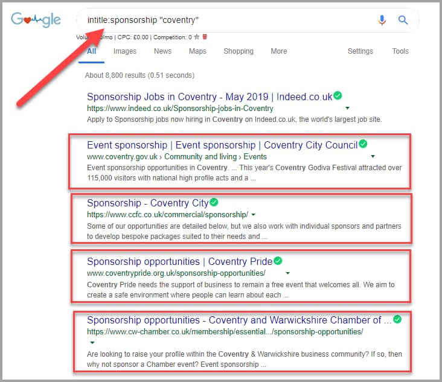Open dropdown arrow on coventry.gov.uk result
The height and width of the screenshot is (382, 442).
[x=373, y=157]
